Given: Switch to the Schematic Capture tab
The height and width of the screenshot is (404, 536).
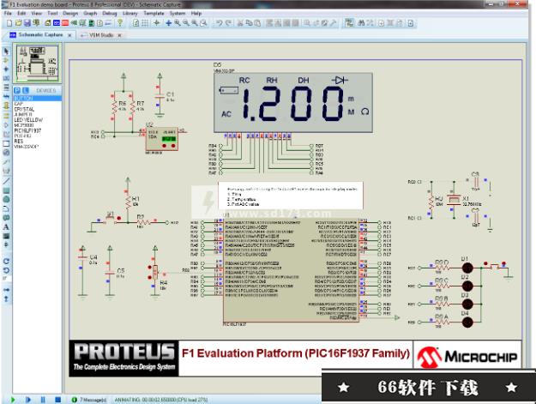Looking at the screenshot, I should (40, 35).
